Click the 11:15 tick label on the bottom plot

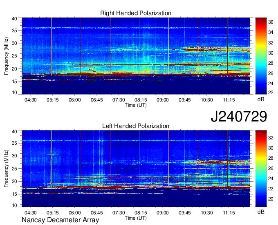(229, 213)
